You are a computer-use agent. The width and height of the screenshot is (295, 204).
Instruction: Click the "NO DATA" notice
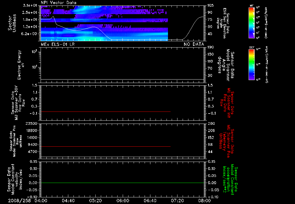point(194,44)
